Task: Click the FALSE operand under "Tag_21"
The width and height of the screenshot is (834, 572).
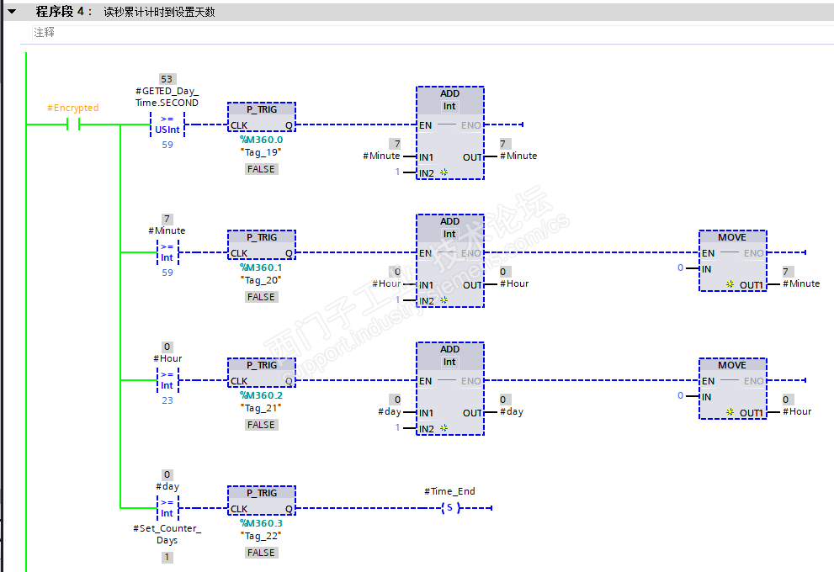Action: pos(261,424)
